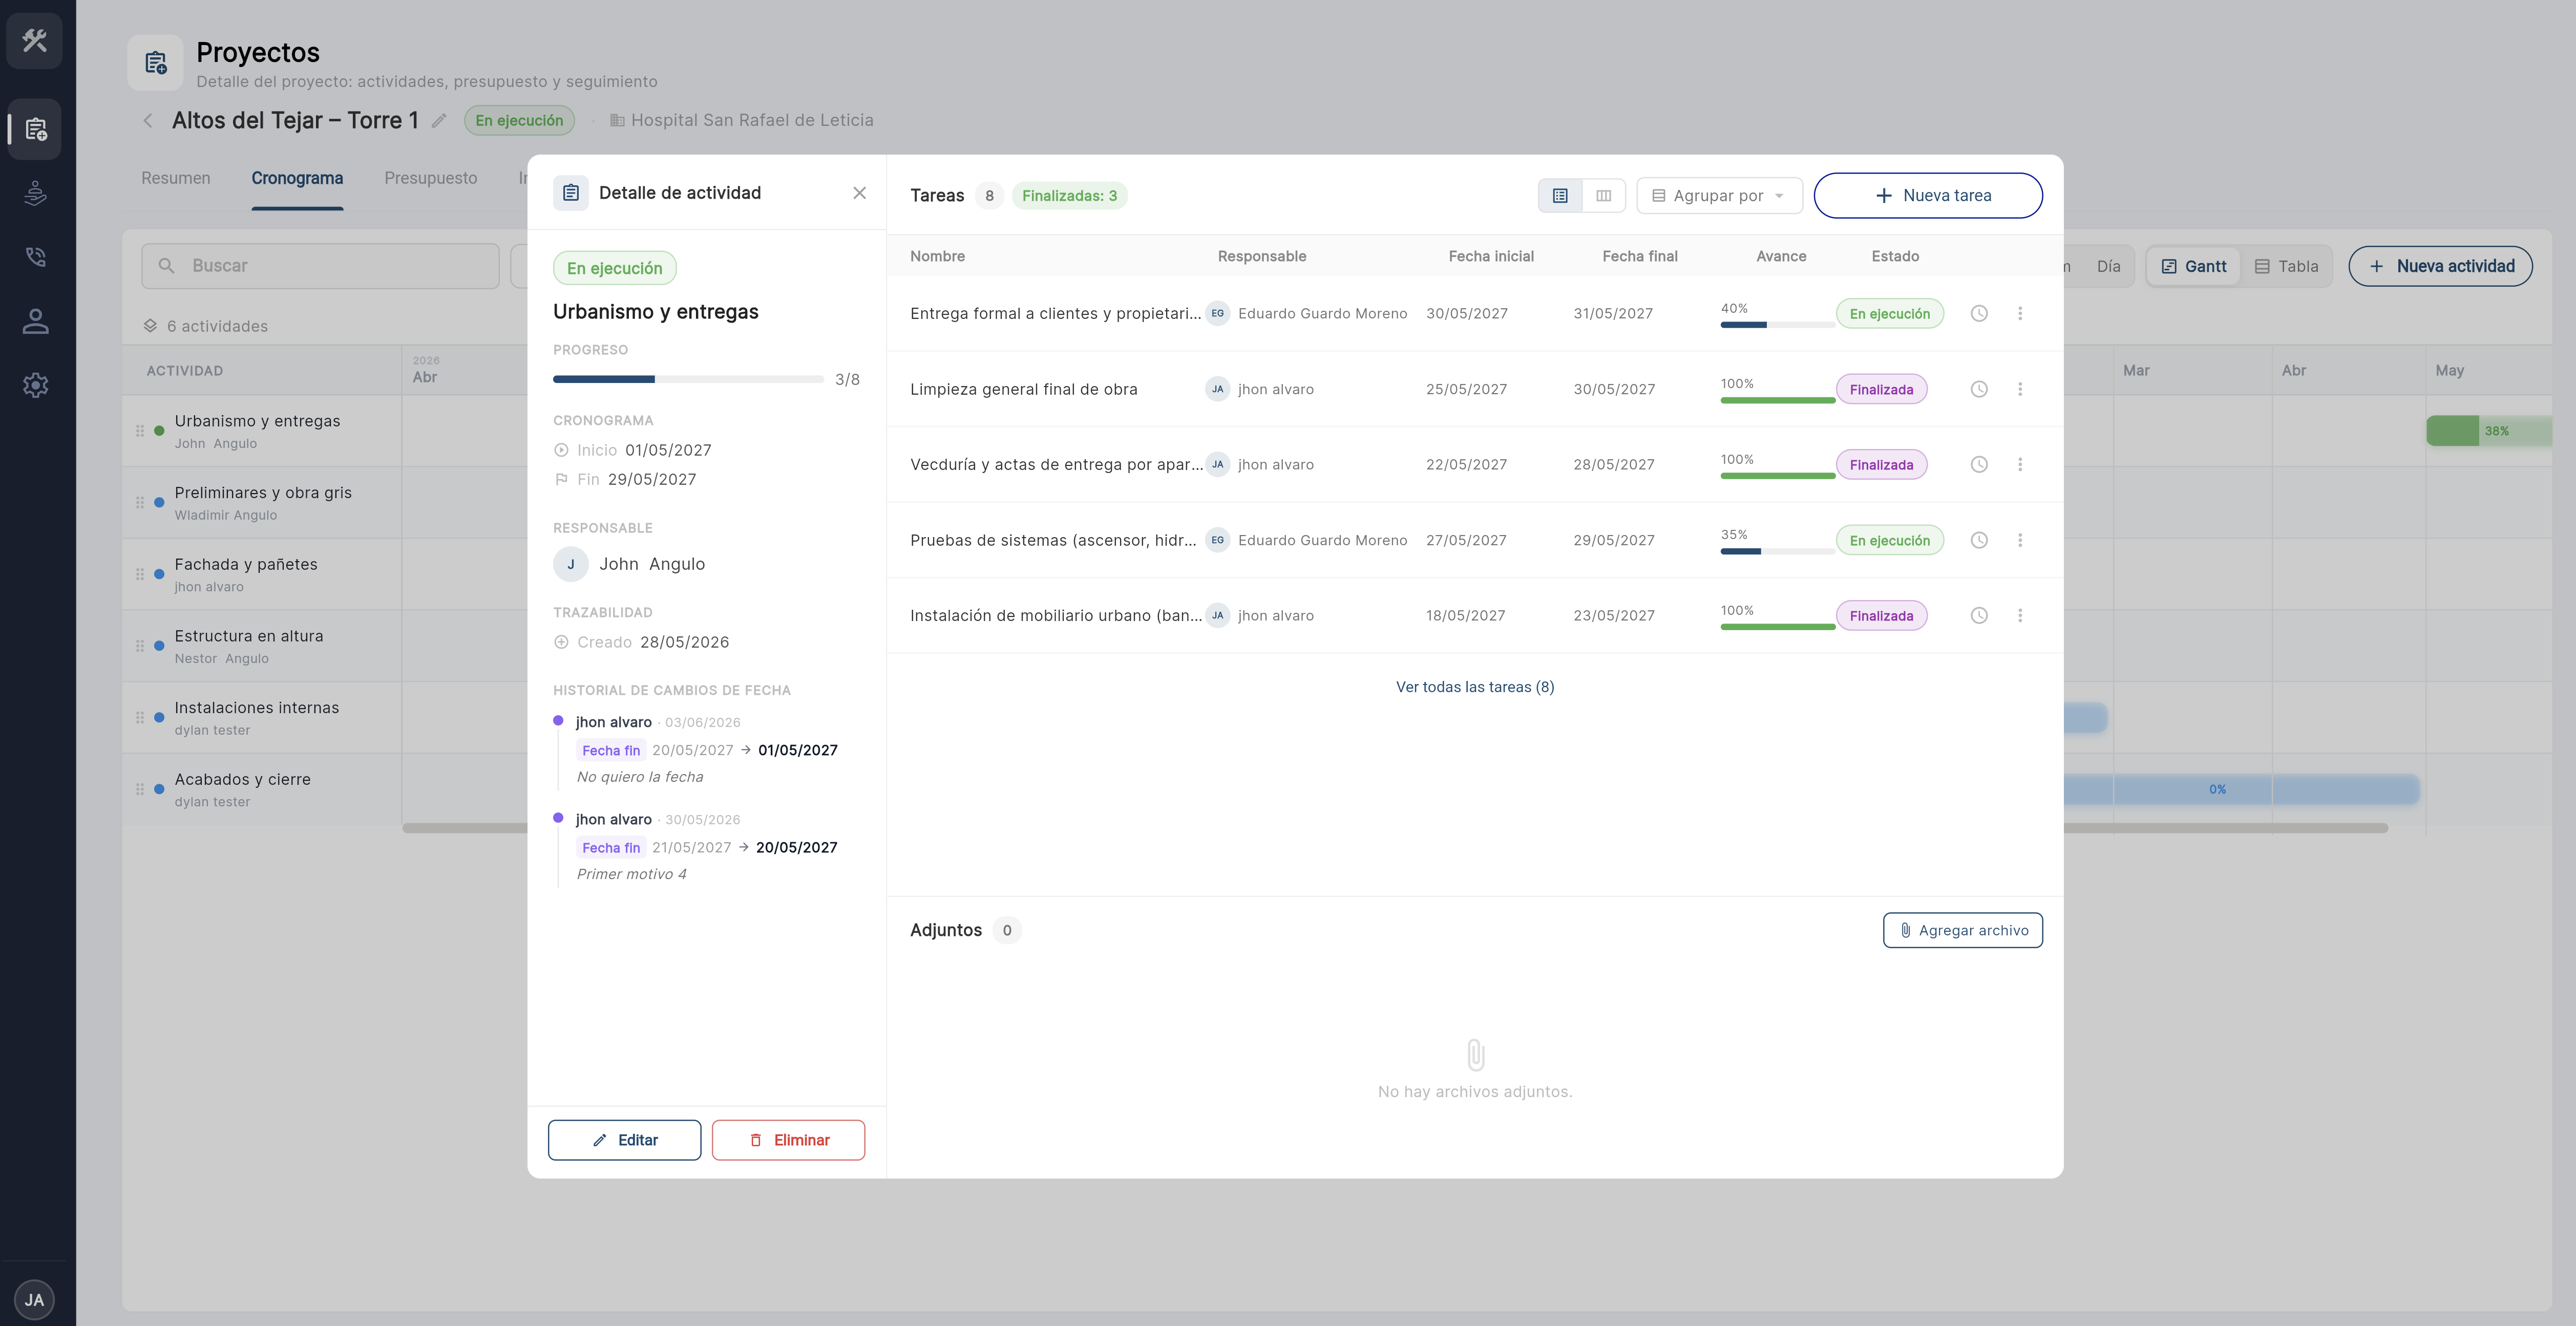Click the activity progress bar 3/8
This screenshot has height=1326, width=2576.
[688, 379]
